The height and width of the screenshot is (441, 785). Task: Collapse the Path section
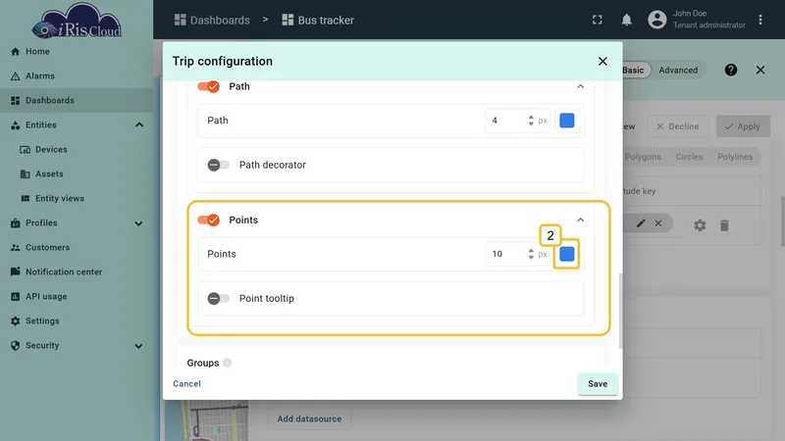pos(580,86)
